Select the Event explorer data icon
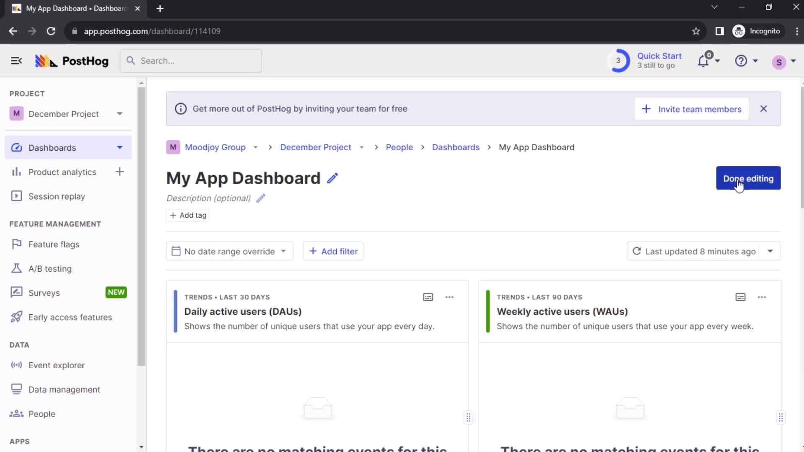The width and height of the screenshot is (804, 452). coord(17,365)
